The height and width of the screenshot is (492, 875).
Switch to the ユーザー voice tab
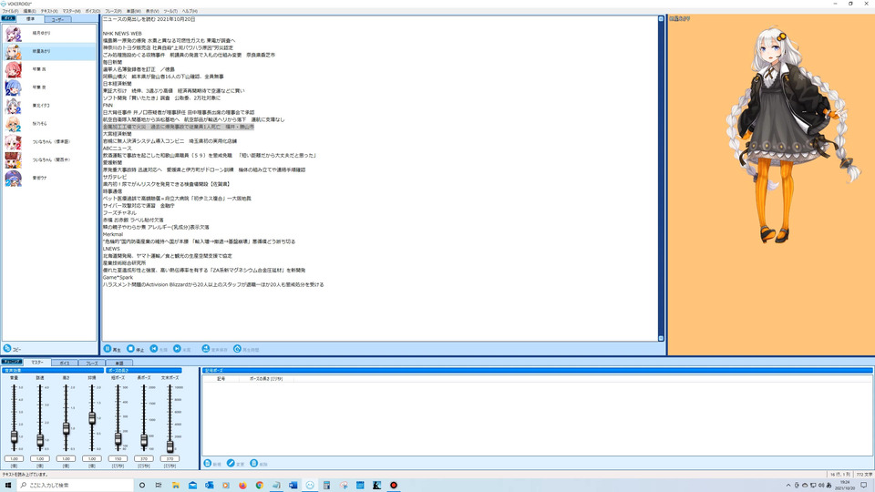(x=57, y=19)
